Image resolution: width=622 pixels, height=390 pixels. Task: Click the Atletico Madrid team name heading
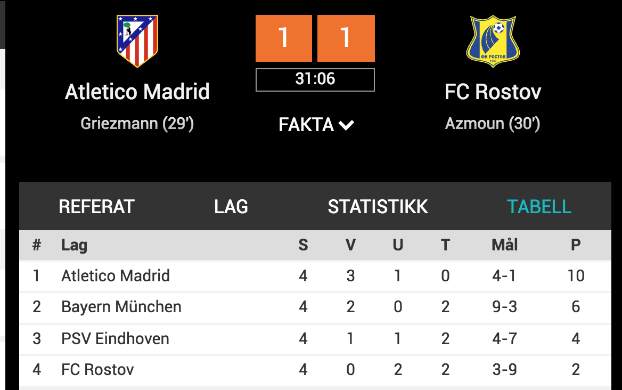point(137,92)
